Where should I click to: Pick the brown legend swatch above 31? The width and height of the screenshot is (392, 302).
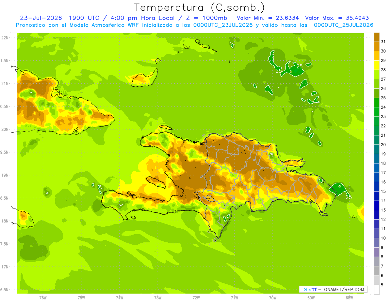[377, 37]
